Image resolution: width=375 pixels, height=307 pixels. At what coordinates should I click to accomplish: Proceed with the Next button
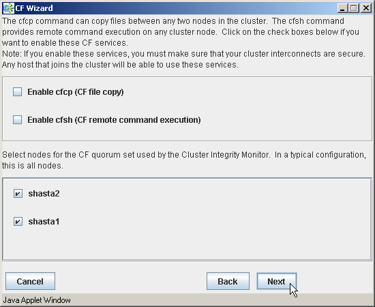(277, 281)
